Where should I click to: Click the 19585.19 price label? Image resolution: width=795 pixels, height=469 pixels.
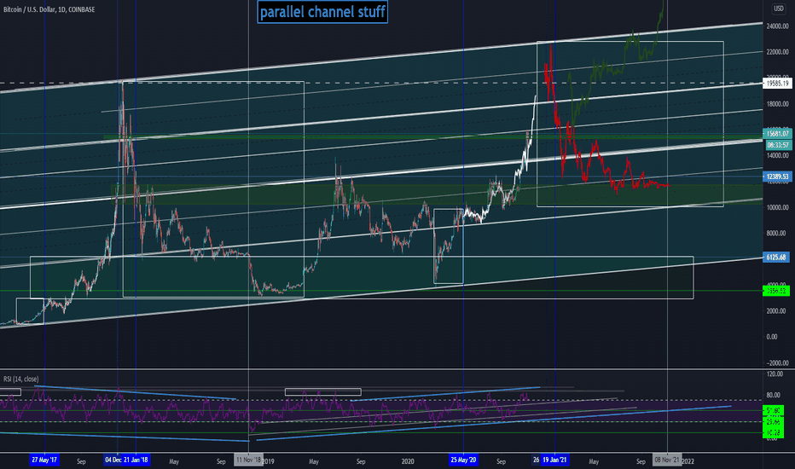tap(777, 84)
